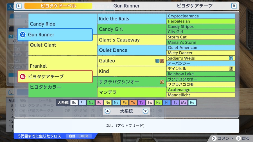Click Galileo's 長 stamina trait icon
The height and width of the screenshot is (142, 253).
click(157, 61)
